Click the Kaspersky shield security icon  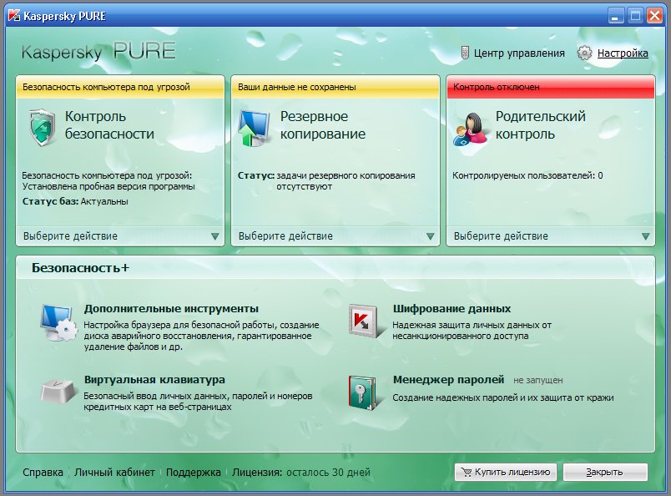tap(43, 127)
